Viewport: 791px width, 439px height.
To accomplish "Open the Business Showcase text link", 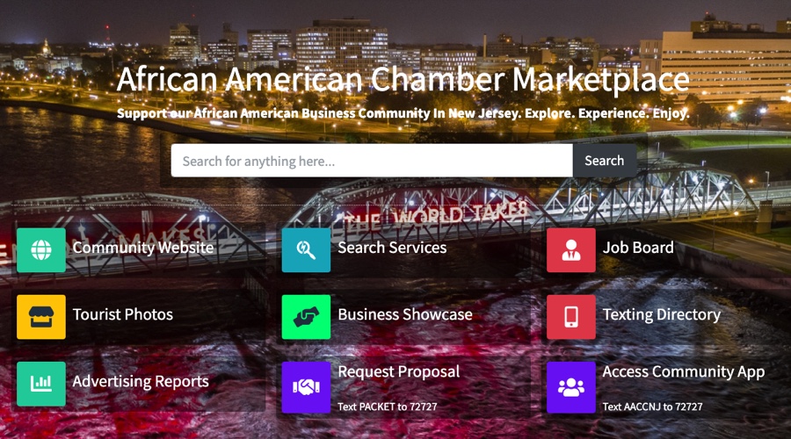I will point(405,314).
